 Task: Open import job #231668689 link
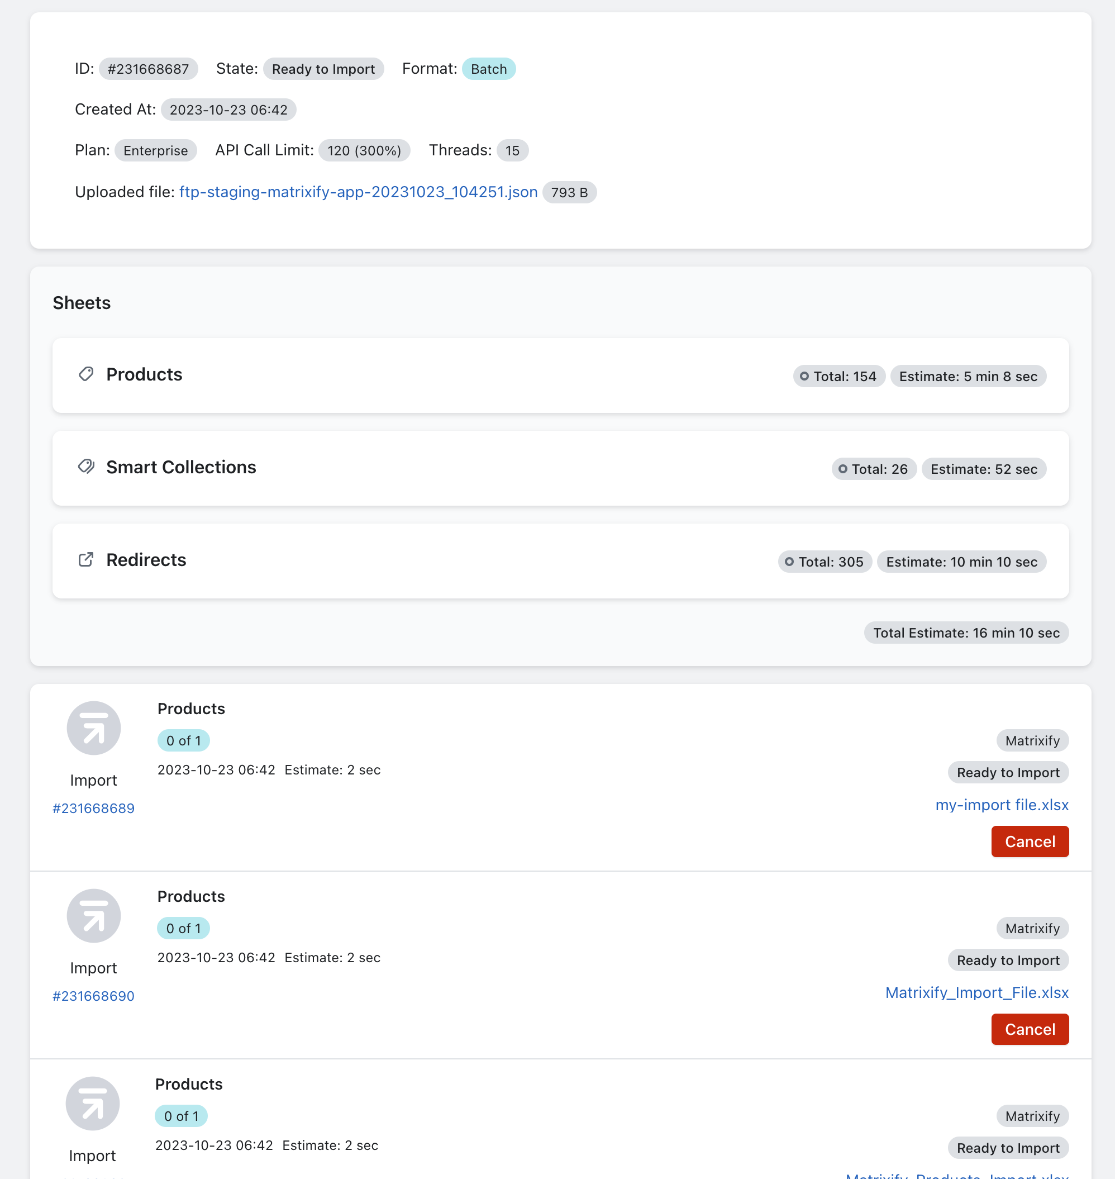tap(93, 809)
